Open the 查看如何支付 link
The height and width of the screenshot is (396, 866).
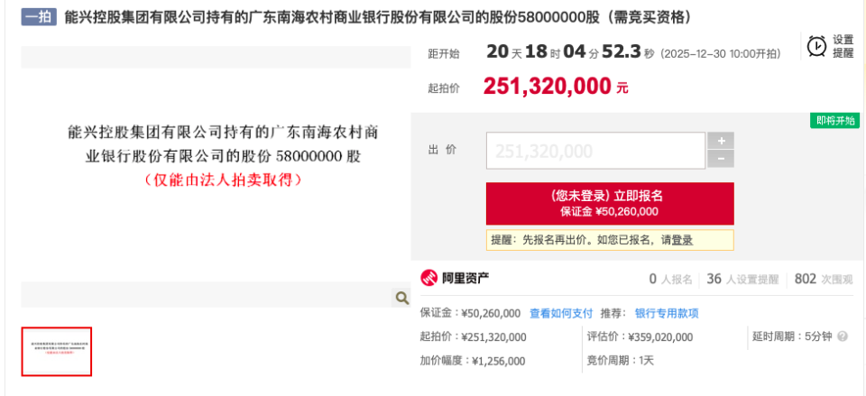[561, 313]
